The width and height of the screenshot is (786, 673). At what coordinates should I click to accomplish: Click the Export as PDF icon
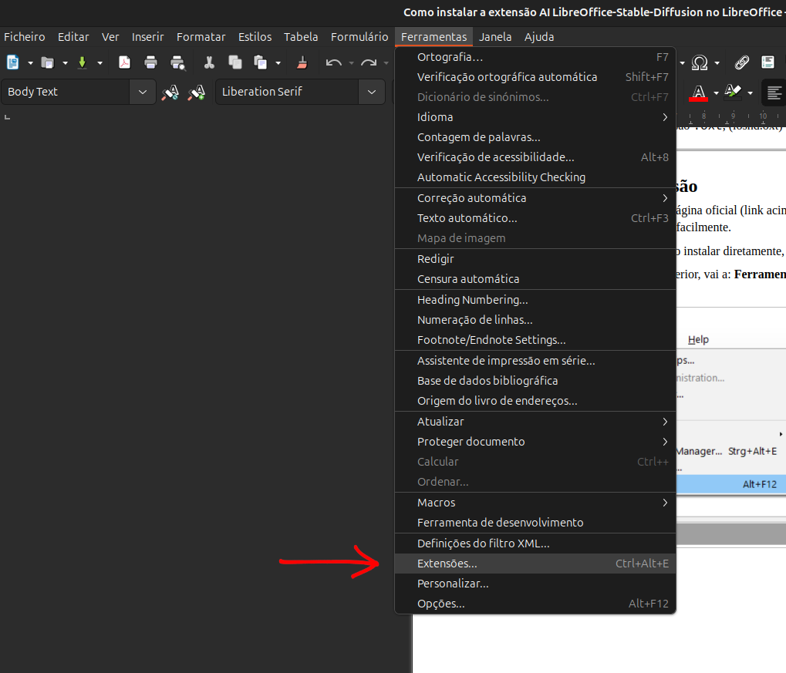[x=124, y=62]
